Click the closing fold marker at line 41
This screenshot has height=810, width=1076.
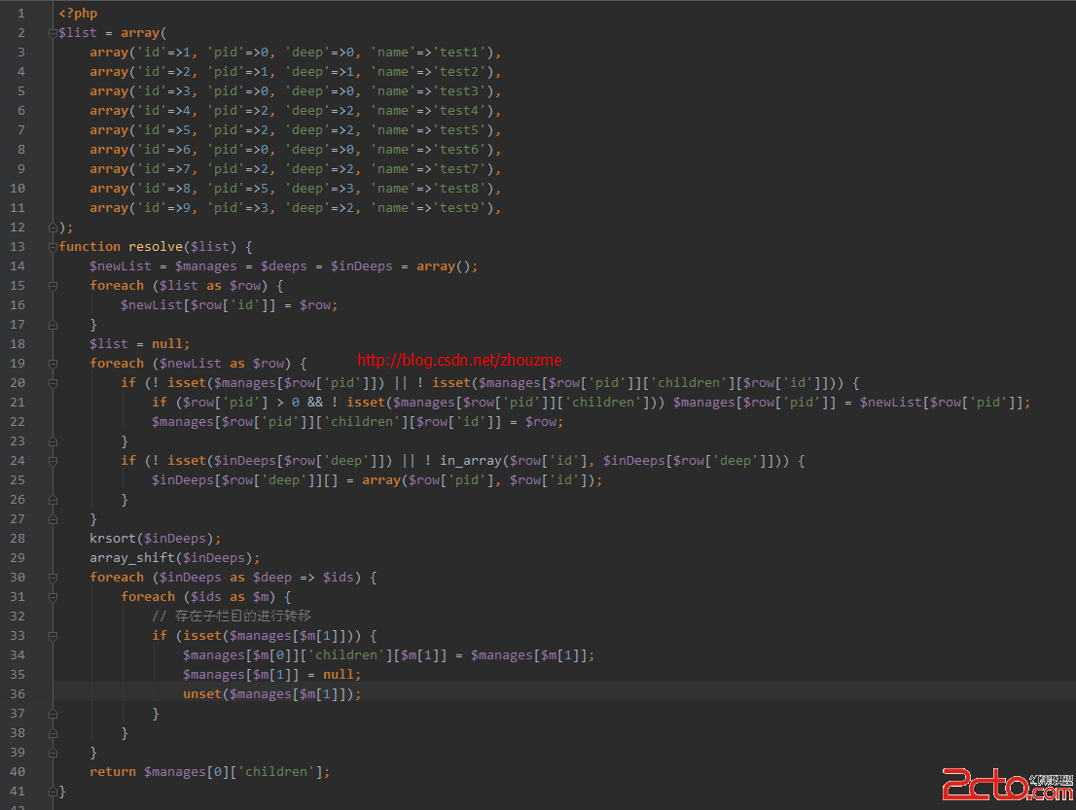coord(53,792)
